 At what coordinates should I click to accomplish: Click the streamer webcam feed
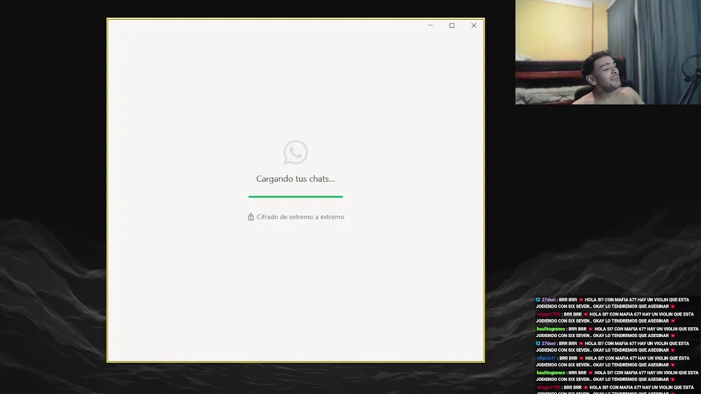[x=608, y=52]
